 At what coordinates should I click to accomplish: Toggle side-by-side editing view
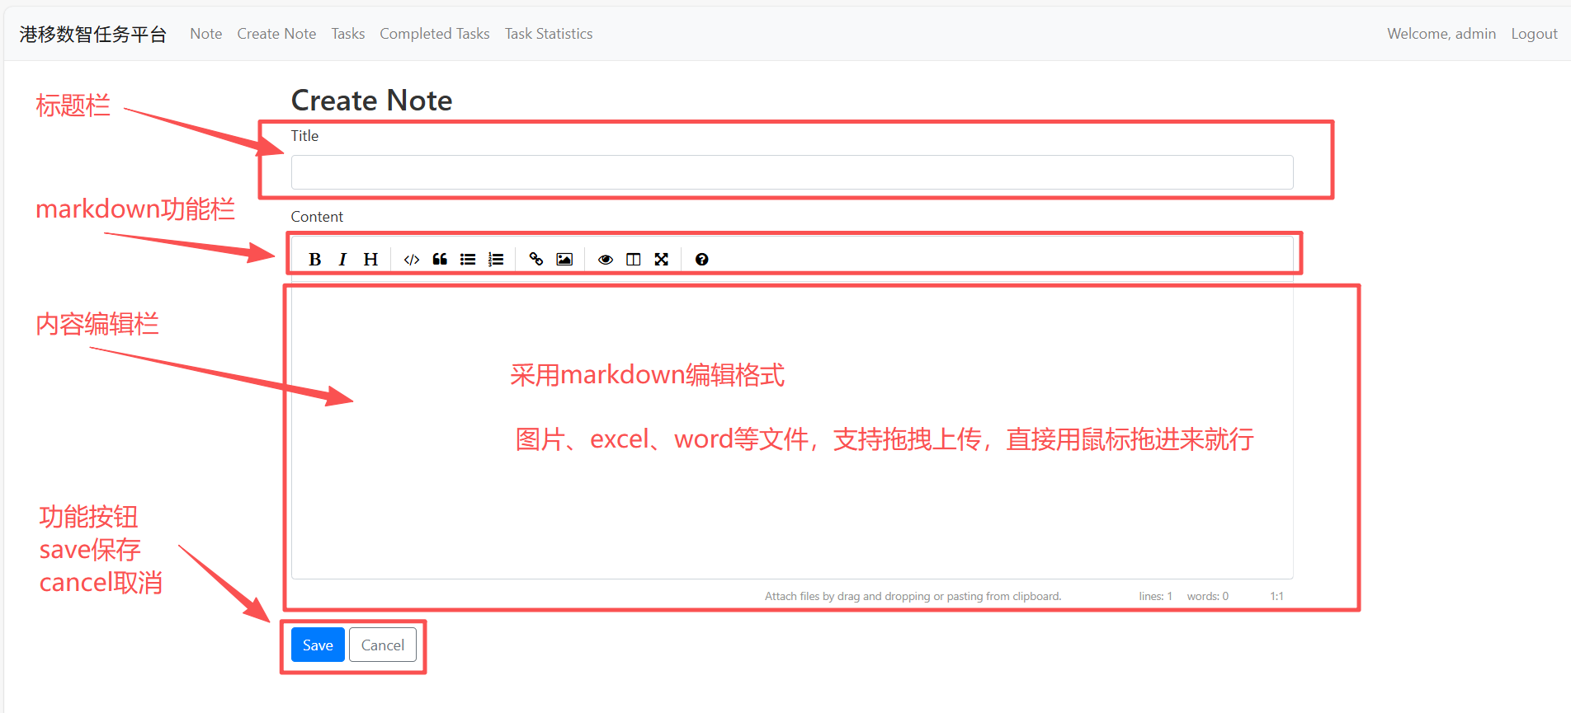[x=634, y=260]
